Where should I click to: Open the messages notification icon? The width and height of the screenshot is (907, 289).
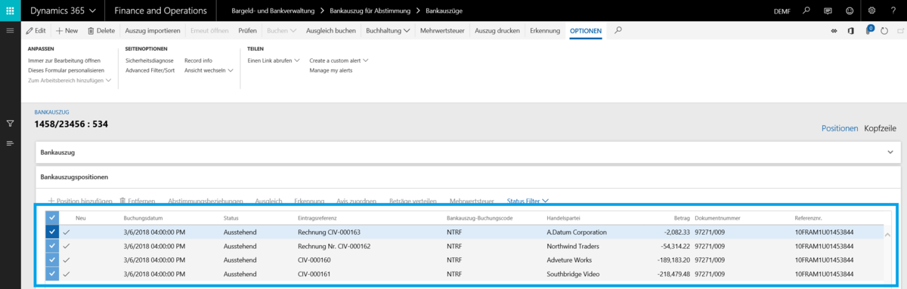coord(828,11)
